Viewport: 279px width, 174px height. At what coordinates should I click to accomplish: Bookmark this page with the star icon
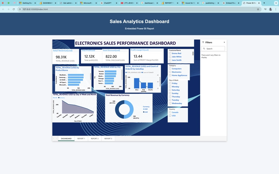coord(258,9)
